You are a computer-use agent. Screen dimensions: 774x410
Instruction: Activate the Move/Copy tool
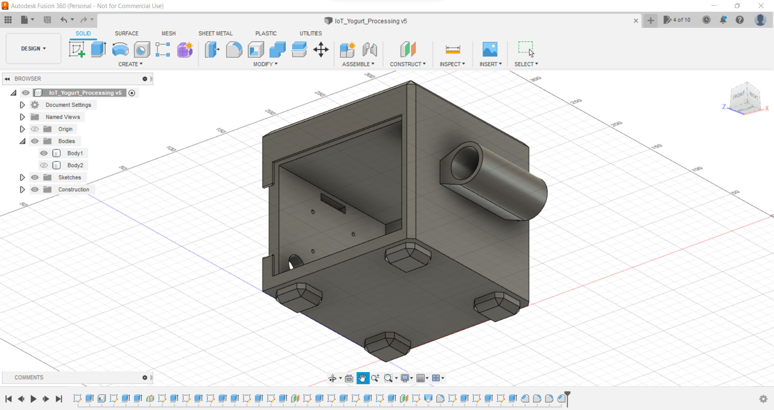click(320, 49)
